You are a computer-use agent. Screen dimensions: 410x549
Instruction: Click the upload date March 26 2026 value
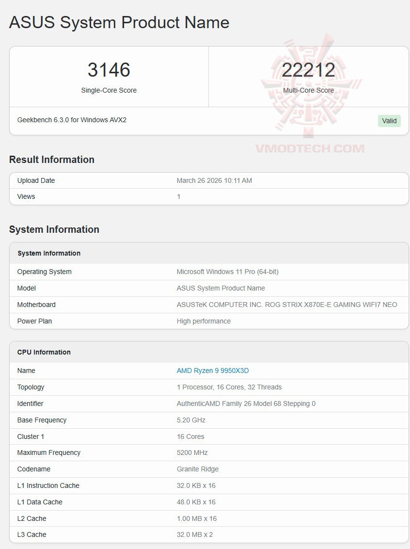tap(214, 180)
